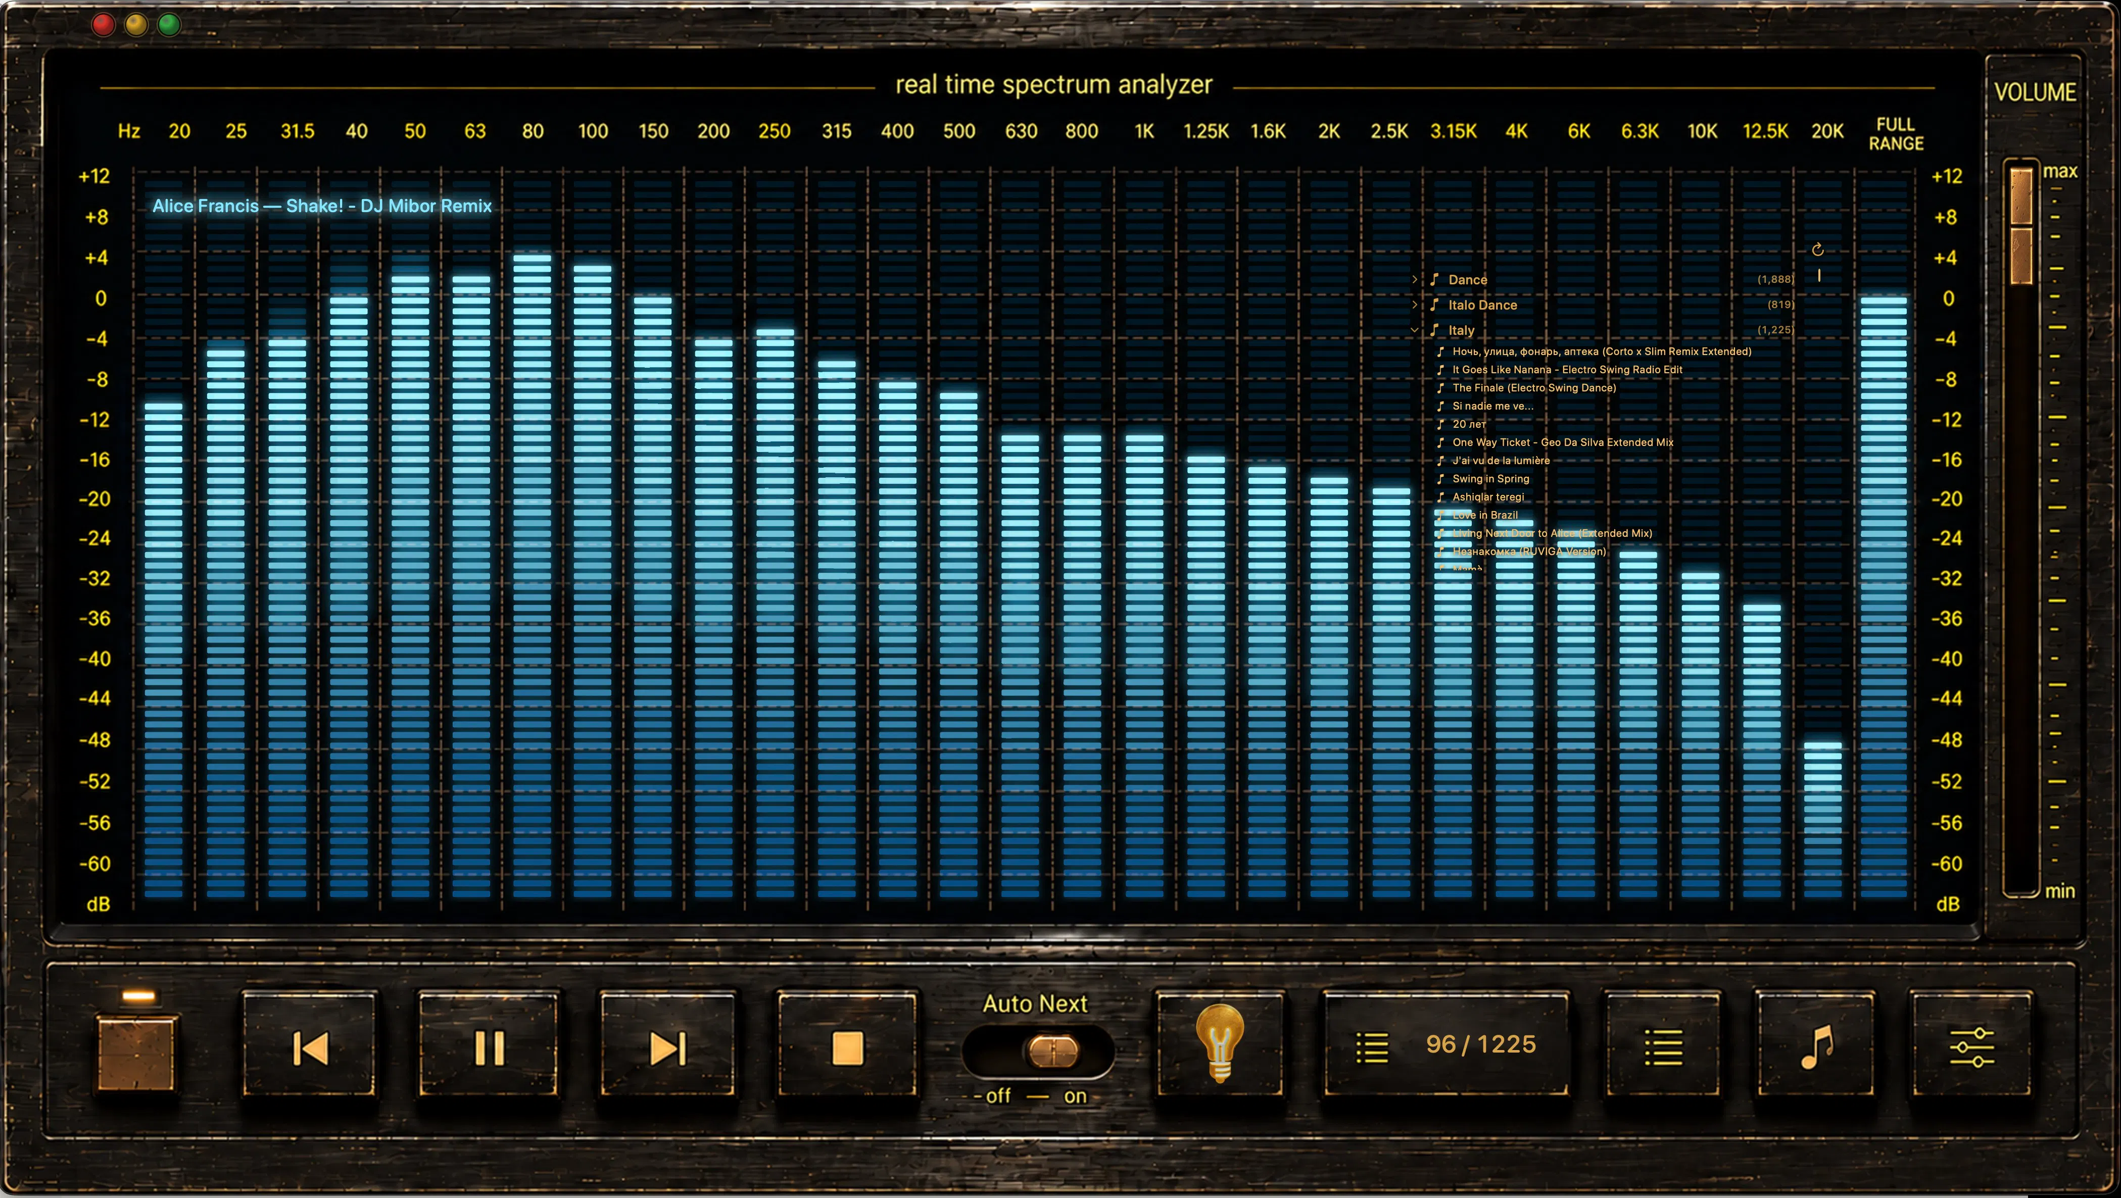
Task: Toggle the light bulb backlight button
Action: [x=1220, y=1045]
